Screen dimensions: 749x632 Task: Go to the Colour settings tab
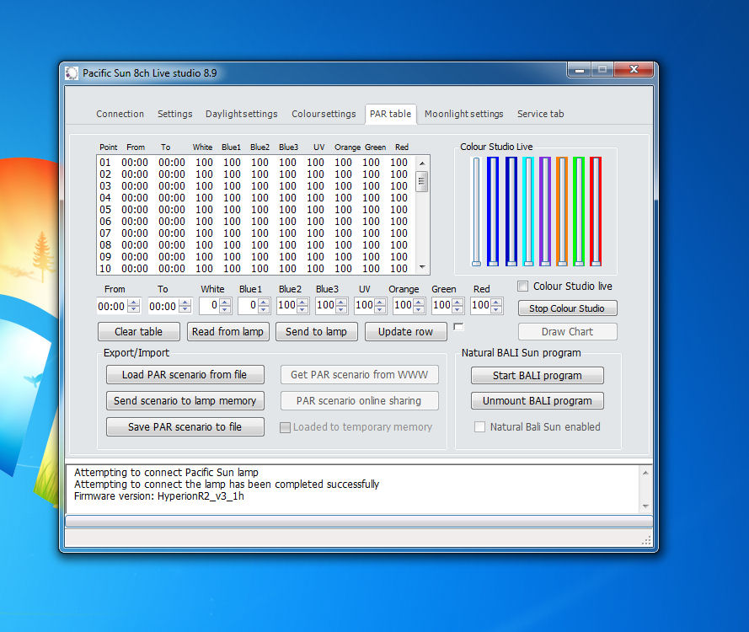(324, 114)
